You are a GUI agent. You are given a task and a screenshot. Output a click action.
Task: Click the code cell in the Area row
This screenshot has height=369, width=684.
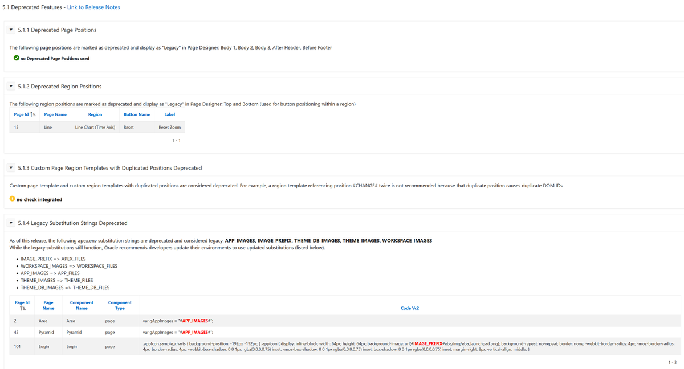tap(410, 321)
